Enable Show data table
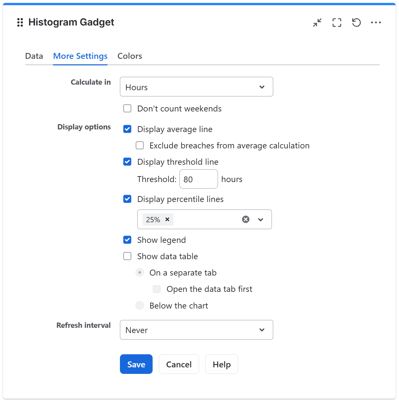Screen dimensions: 399x402 point(127,256)
